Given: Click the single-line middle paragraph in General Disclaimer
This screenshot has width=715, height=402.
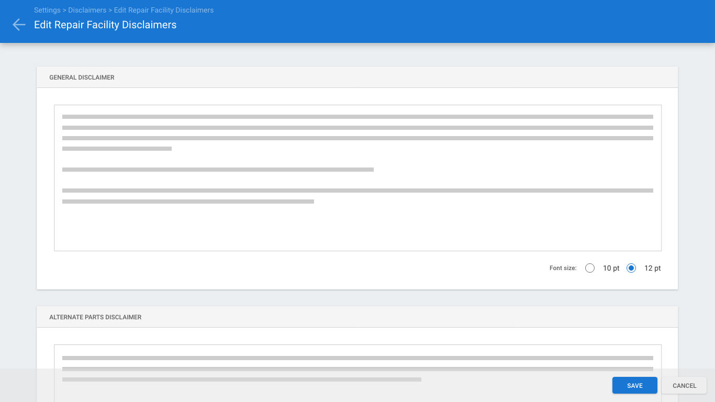Looking at the screenshot, I should pyautogui.click(x=218, y=170).
